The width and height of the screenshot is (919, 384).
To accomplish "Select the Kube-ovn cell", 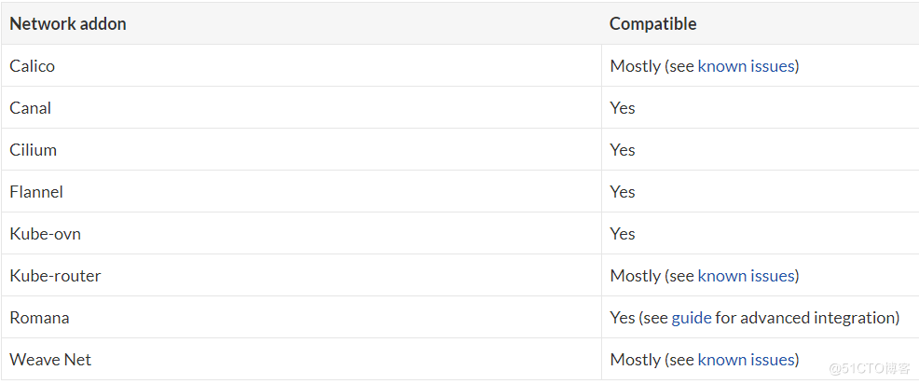I will (301, 233).
